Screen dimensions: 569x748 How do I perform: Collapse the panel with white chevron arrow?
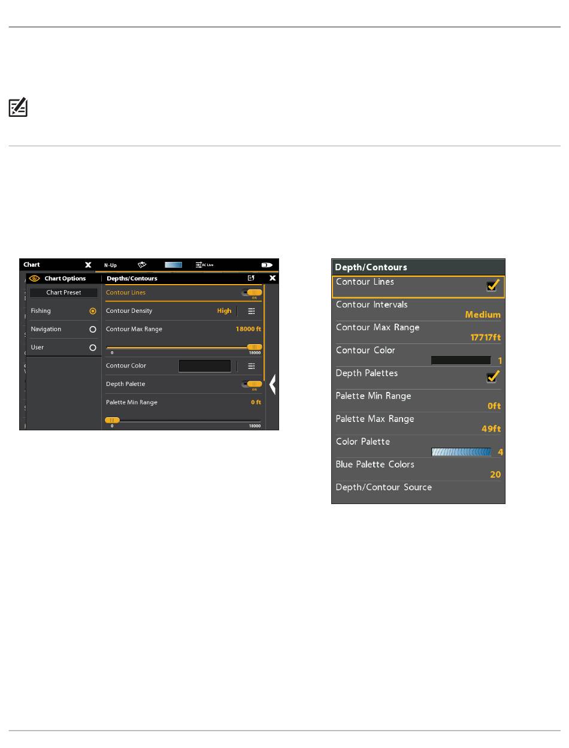tap(273, 384)
